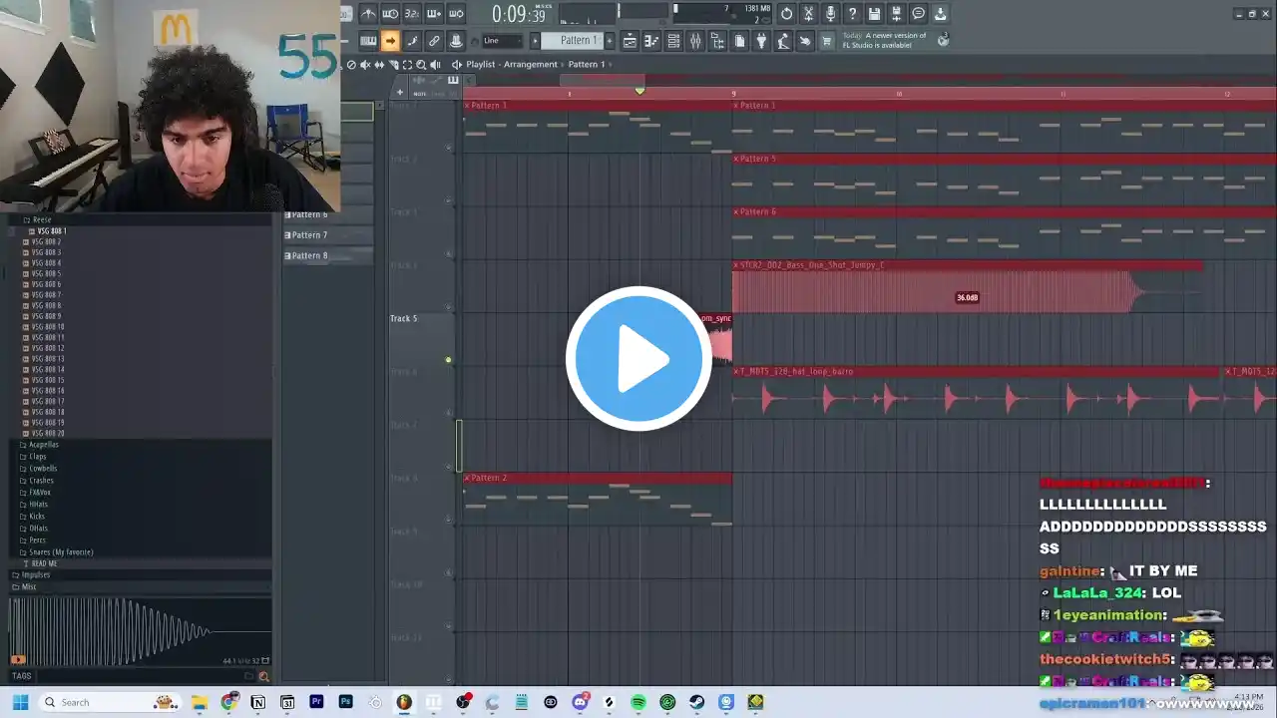Open the READ ME file in browser
This screenshot has height=718, width=1277.
point(44,563)
